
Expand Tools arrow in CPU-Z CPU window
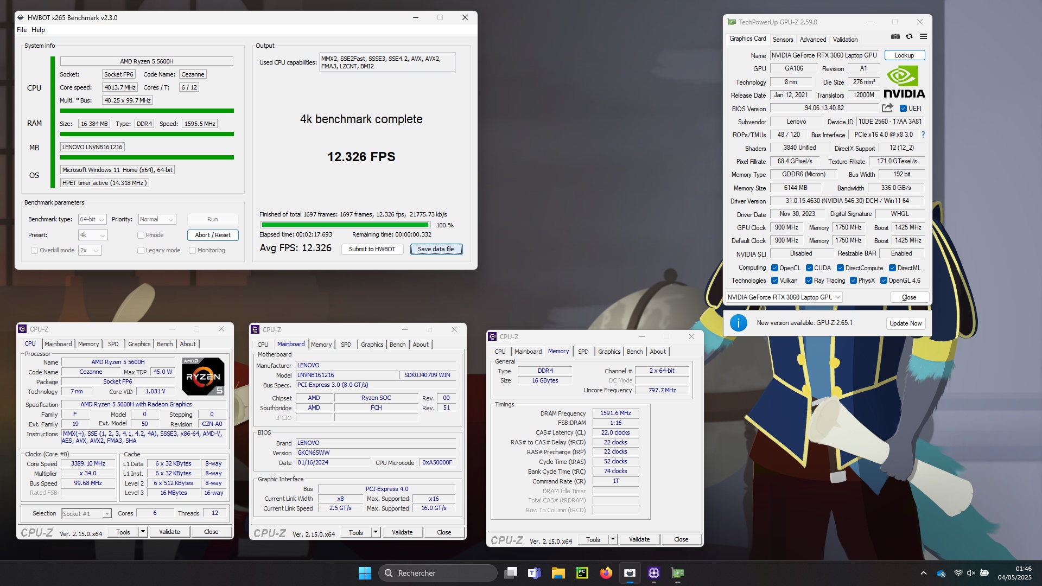pyautogui.click(x=143, y=532)
